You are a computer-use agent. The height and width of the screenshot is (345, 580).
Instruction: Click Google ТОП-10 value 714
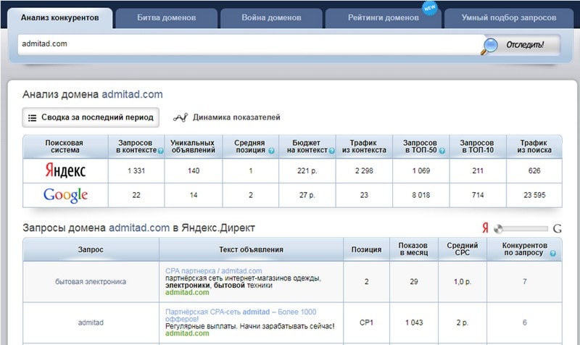click(478, 195)
